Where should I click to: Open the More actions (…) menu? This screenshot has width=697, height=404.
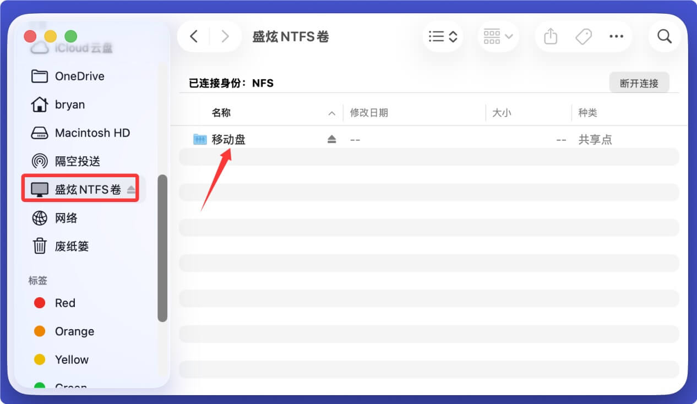tap(616, 36)
